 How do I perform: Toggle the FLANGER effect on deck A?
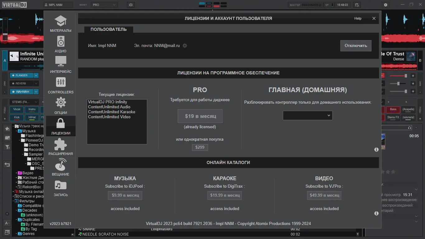(x=21, y=75)
